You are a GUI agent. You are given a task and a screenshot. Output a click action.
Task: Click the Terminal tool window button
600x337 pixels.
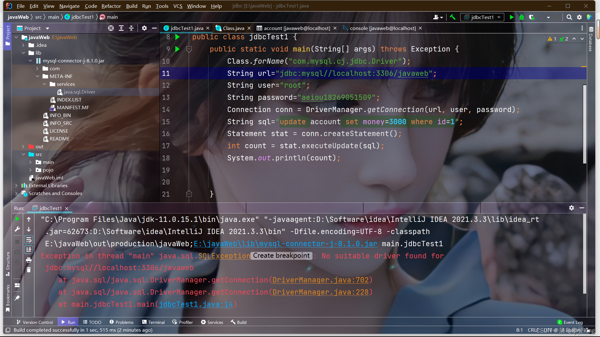(153, 322)
